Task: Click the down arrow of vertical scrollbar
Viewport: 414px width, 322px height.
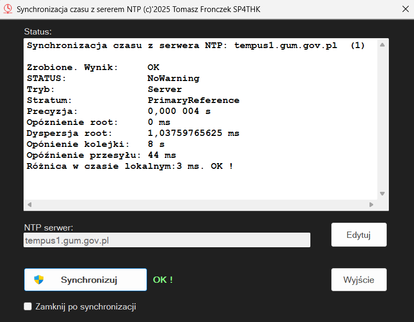Action: (382, 193)
